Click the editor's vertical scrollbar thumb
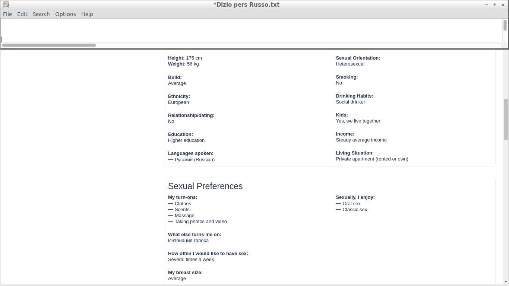Screen dimensions: 509x286 [x=505, y=25]
